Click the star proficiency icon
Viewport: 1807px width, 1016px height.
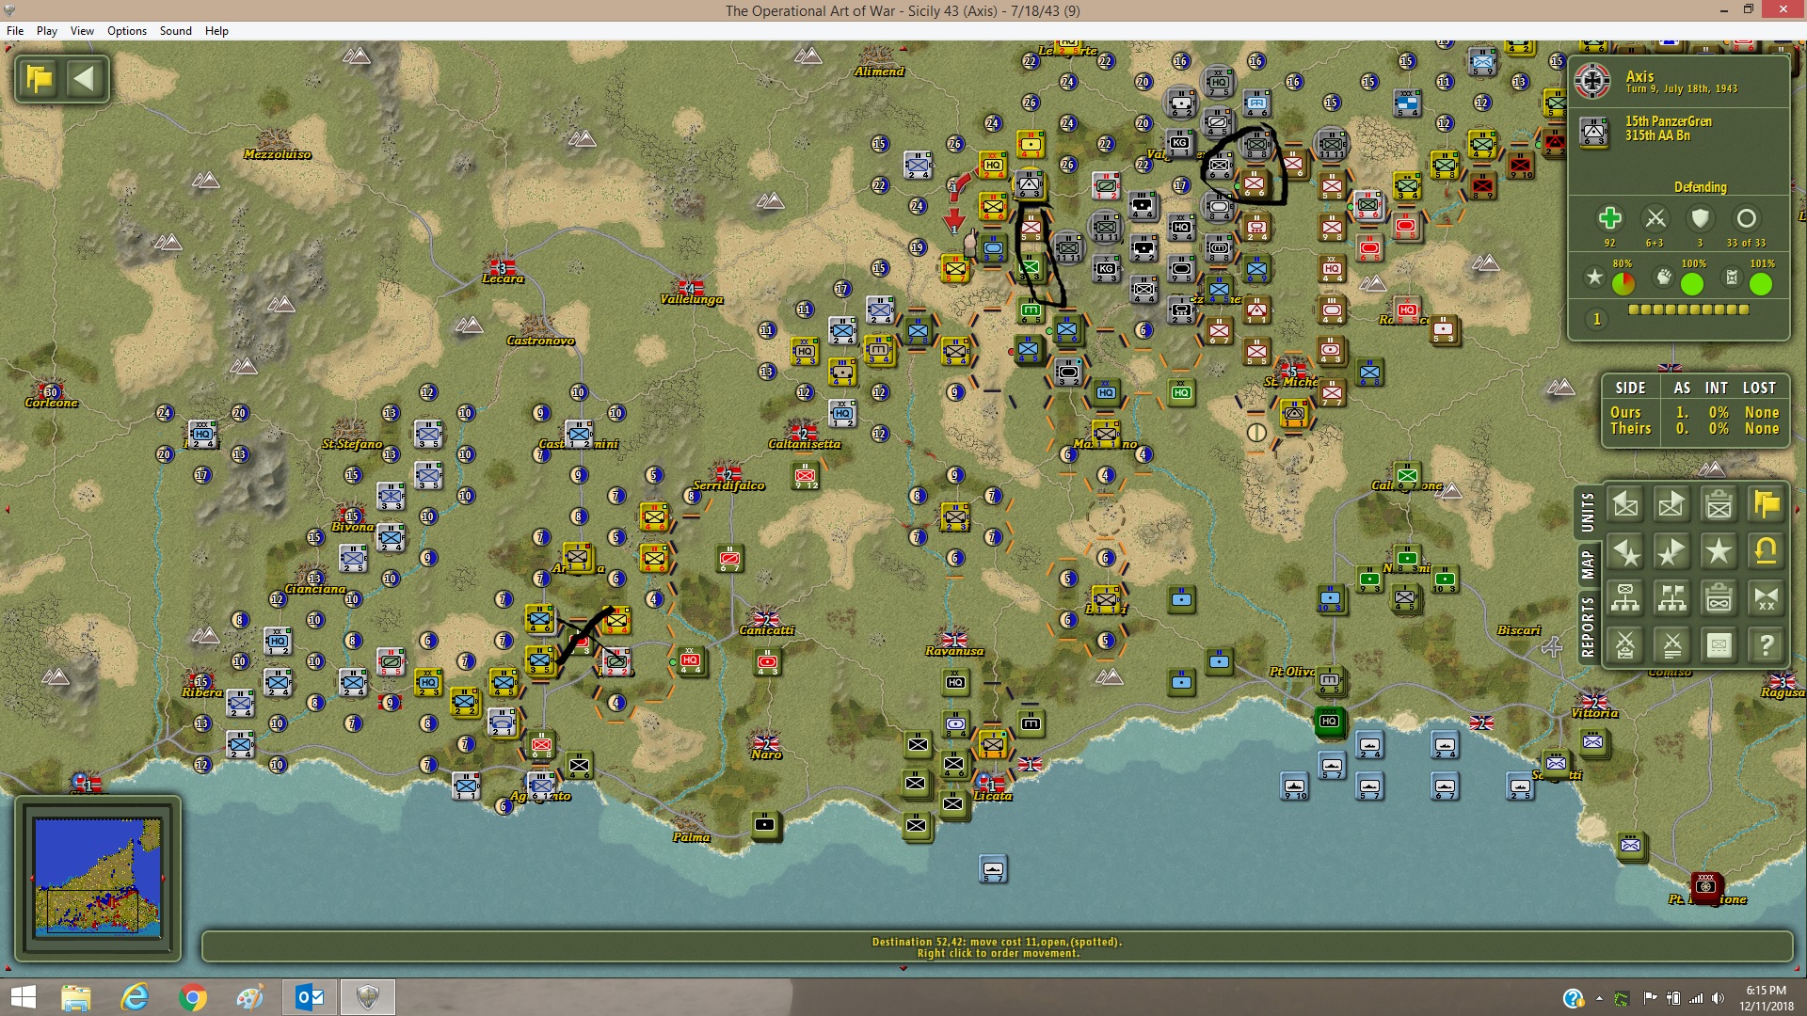pos(1593,278)
